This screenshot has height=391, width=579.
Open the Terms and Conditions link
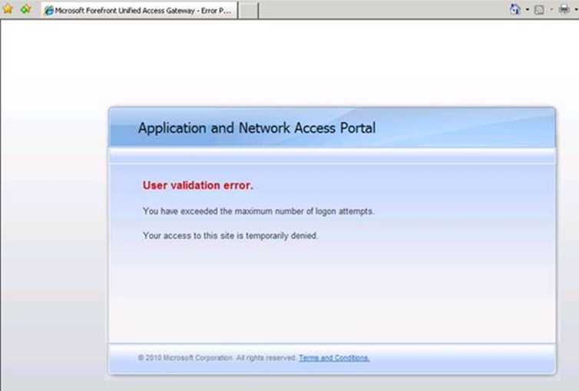(x=334, y=358)
